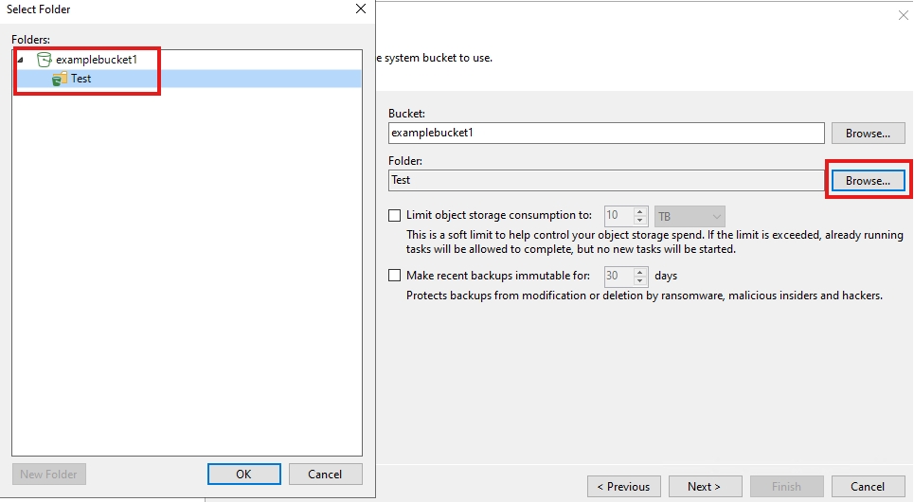Decrease the immutable days spinner value

[640, 281]
